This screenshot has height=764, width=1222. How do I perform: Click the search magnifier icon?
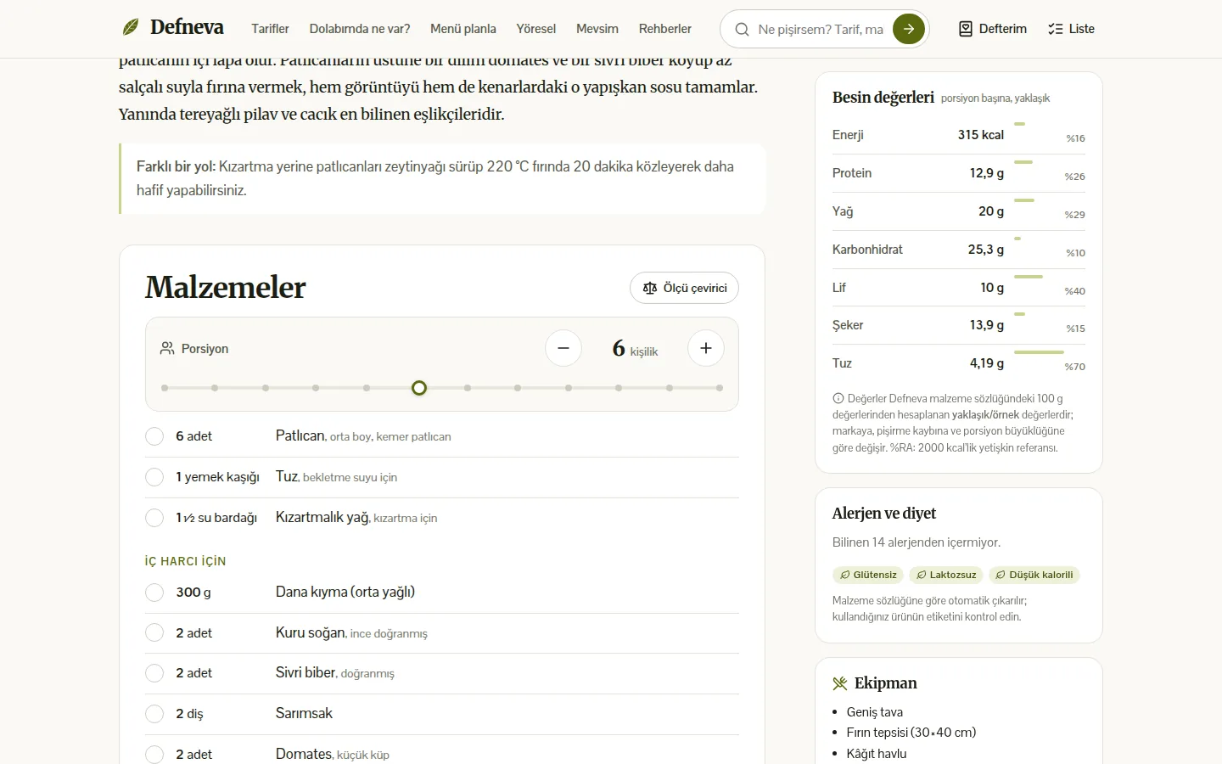742,30
